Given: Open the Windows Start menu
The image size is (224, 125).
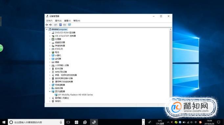Looking at the screenshot, I should pos(4,122).
